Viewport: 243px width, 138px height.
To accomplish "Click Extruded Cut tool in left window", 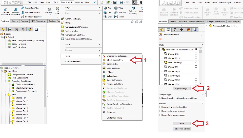I will [x=49, y=12].
